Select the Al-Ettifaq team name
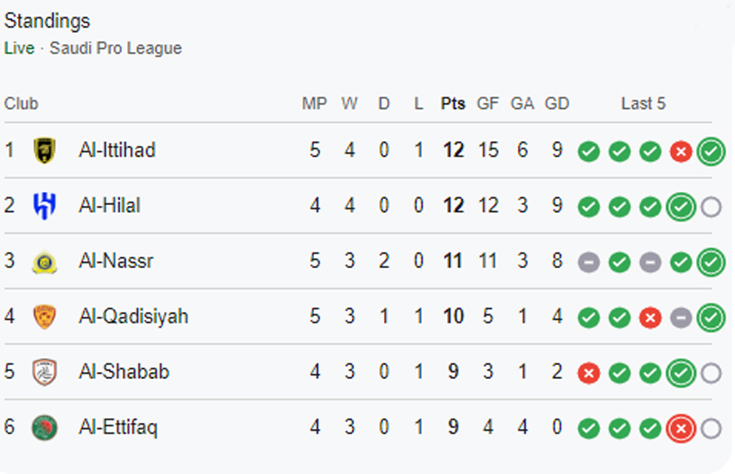 (x=118, y=427)
